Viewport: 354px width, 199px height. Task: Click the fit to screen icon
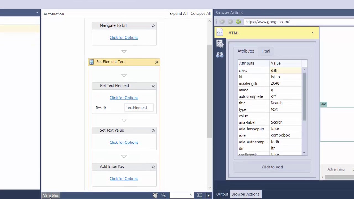199,195
